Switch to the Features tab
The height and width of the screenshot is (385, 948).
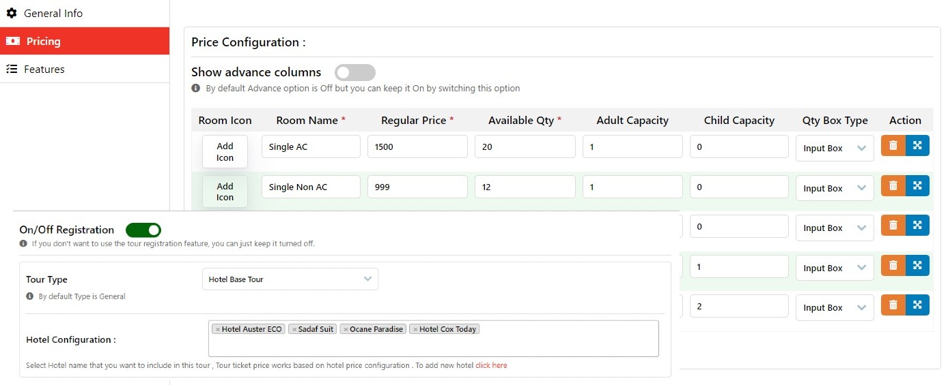pos(44,70)
